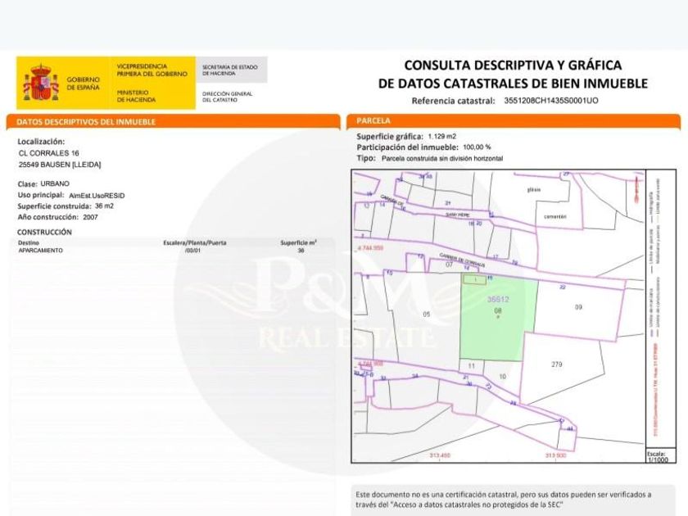The width and height of the screenshot is (688, 516).
Task: Click coordinate label '4.744.950' on map
Action: [x=371, y=248]
